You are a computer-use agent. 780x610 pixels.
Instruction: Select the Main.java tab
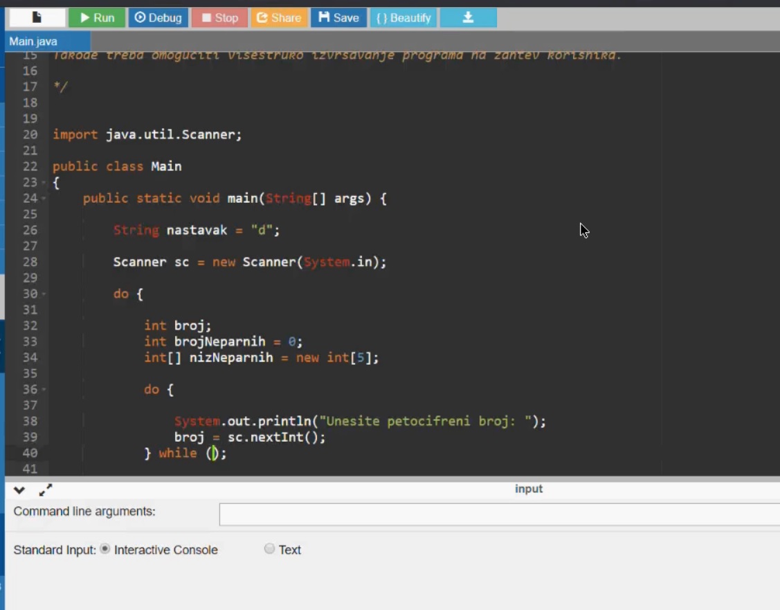point(47,42)
